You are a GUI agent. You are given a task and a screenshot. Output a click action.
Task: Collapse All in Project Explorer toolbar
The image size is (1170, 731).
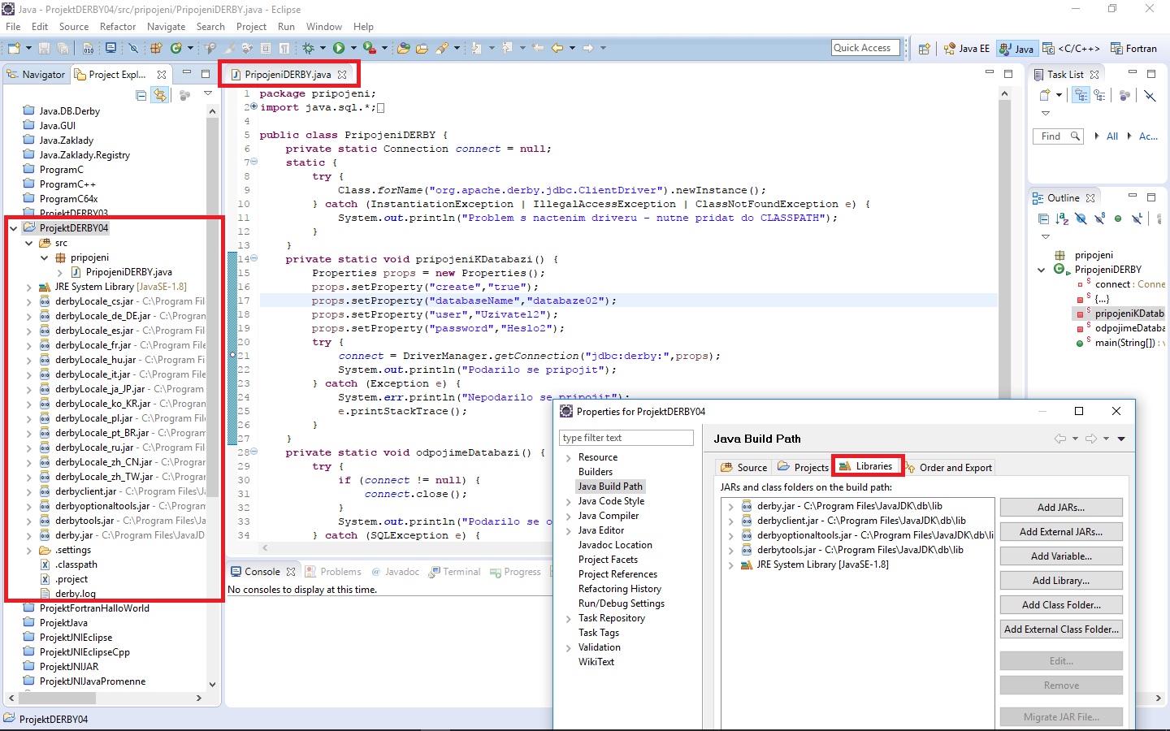click(141, 95)
